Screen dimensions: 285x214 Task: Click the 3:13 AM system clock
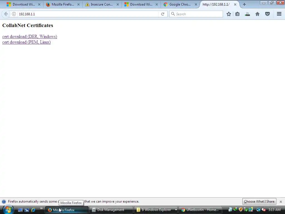[274, 210]
